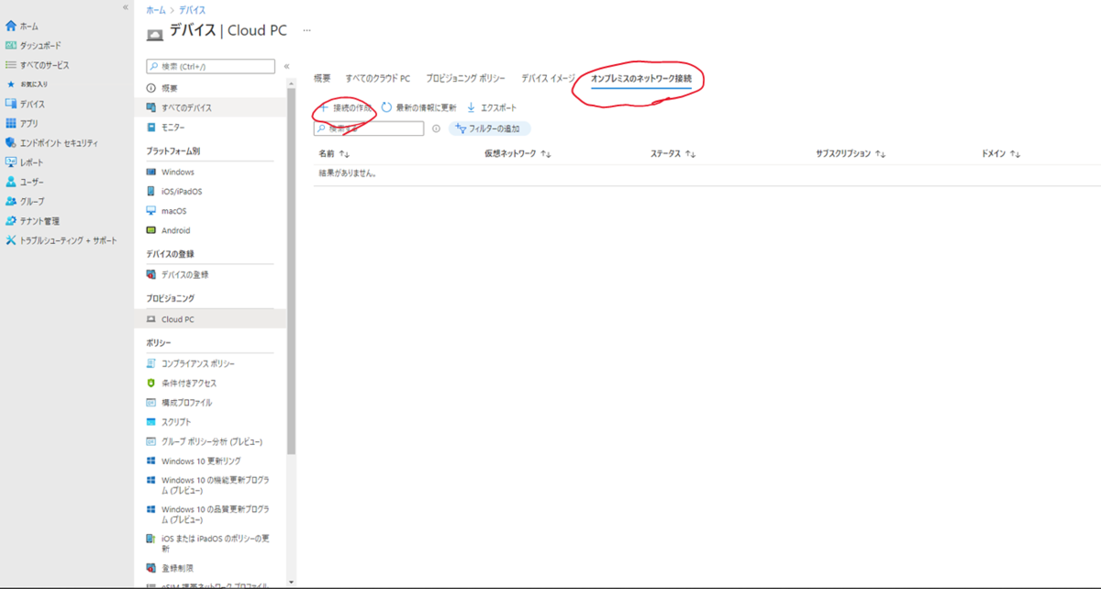Open All services (すべてのサービス) icon
Screen dimensions: 1101x589
click(11, 65)
